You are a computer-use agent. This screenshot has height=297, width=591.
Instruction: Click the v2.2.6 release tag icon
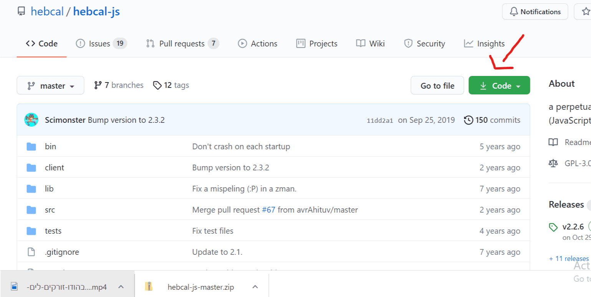pos(553,227)
